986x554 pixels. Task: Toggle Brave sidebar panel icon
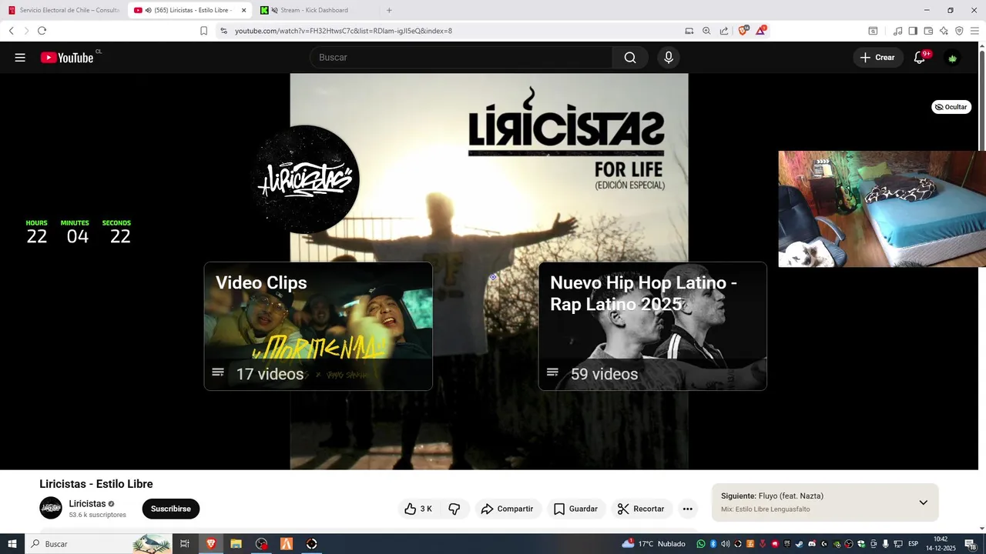pyautogui.click(x=913, y=31)
